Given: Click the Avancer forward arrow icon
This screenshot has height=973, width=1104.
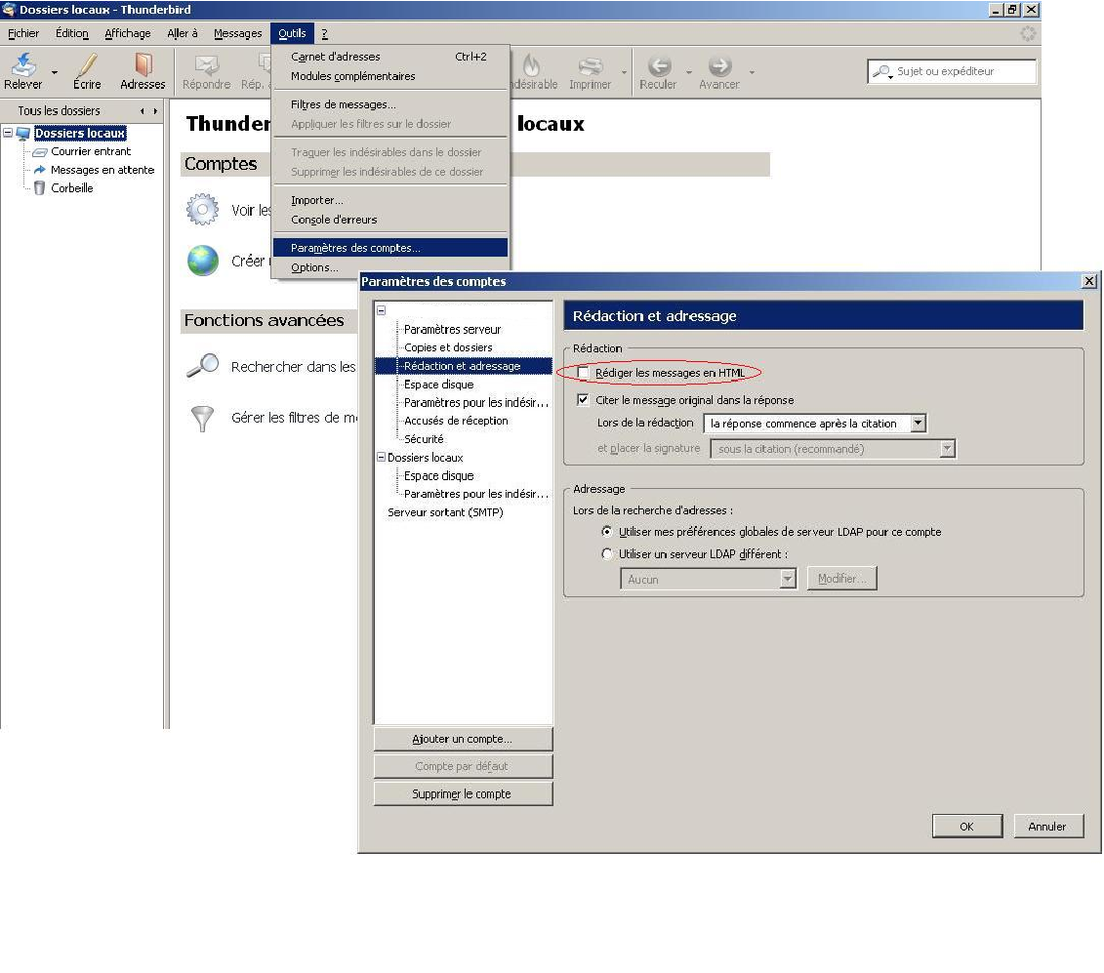Looking at the screenshot, I should 719,65.
